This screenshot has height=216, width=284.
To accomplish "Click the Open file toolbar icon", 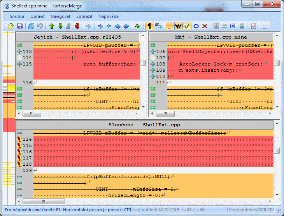I will pyautogui.click(x=11, y=26).
